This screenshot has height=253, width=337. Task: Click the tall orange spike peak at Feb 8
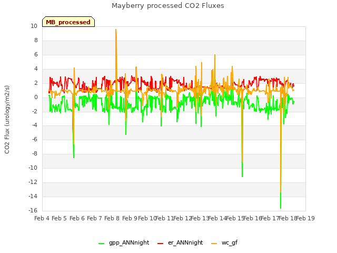[116, 30]
